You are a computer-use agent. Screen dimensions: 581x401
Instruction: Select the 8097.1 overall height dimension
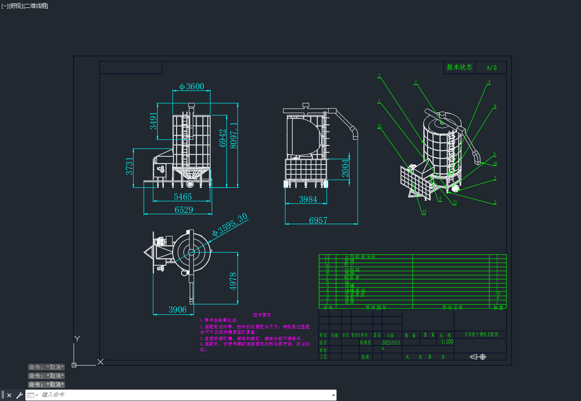click(234, 135)
